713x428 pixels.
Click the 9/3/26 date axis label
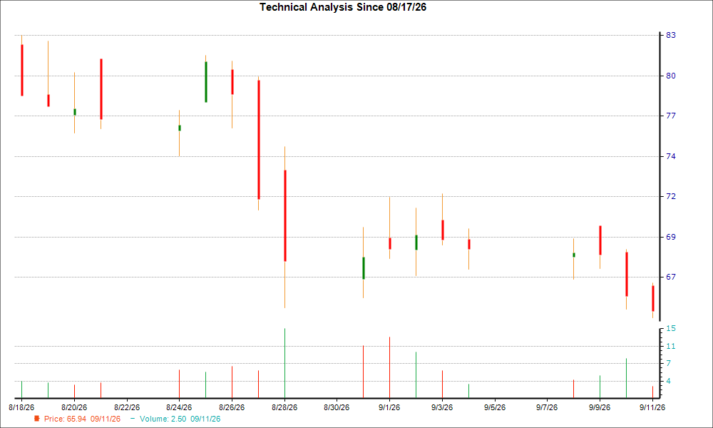[442, 407]
